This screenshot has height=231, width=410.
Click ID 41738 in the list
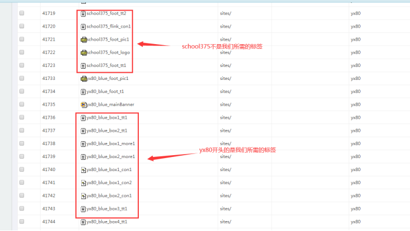[49, 143]
